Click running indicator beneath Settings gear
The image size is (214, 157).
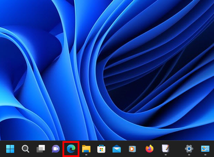[189, 155]
